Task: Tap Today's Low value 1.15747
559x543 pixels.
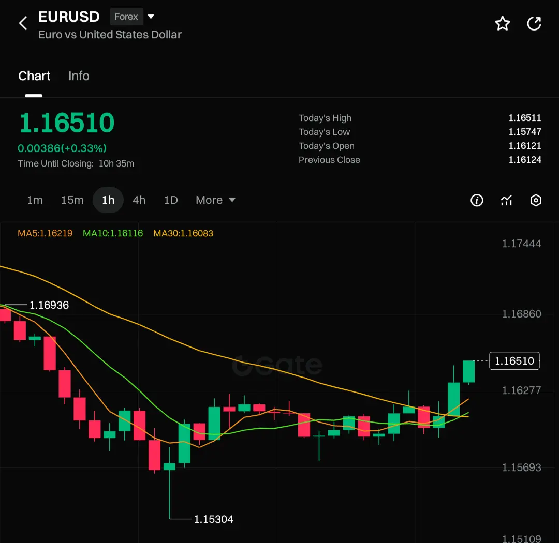Action: coord(525,132)
